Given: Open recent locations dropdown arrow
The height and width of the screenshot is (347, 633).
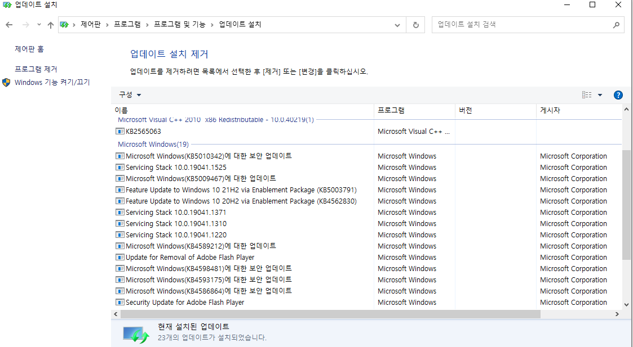Looking at the screenshot, I should click(x=39, y=25).
